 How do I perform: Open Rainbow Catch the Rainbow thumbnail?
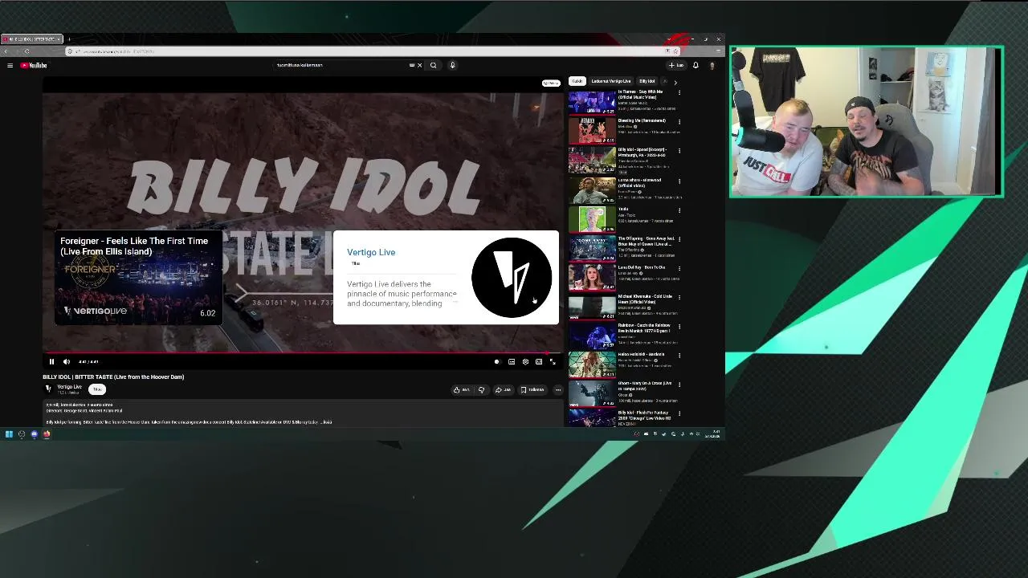(x=592, y=336)
